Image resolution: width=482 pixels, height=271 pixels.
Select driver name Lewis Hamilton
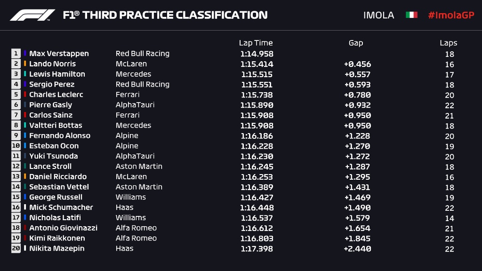(x=57, y=74)
